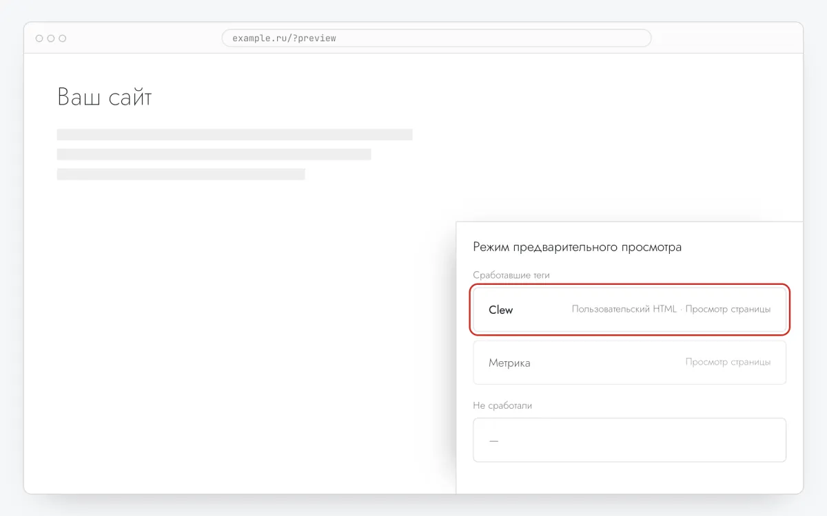Click 'Режим предварительного просмотра' panel title
The height and width of the screenshot is (516, 827).
[578, 247]
